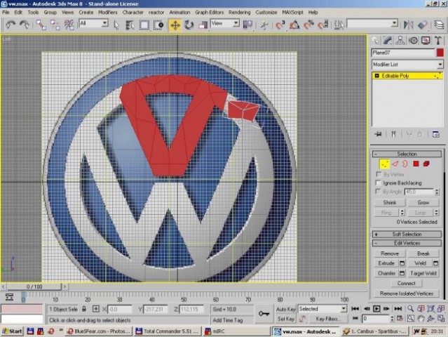Image resolution: width=448 pixels, height=337 pixels.
Task: Switch to the Display command panel tab
Action: coord(426,41)
